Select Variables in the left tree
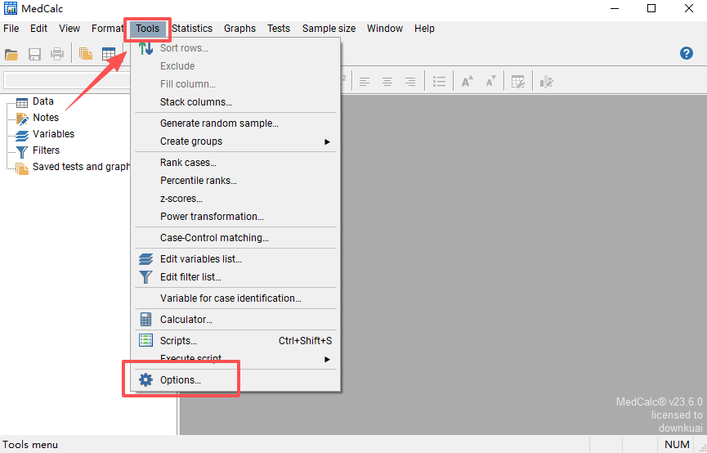 pyautogui.click(x=53, y=134)
